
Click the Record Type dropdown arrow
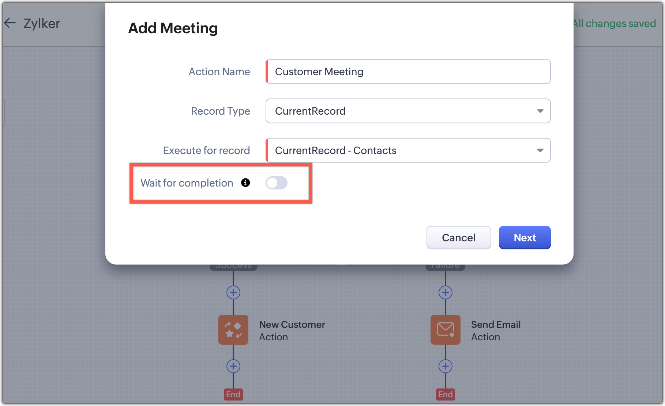tap(540, 111)
